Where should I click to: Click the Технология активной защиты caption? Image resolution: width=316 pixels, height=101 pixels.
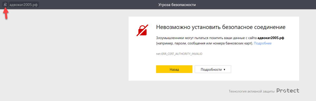252,91
